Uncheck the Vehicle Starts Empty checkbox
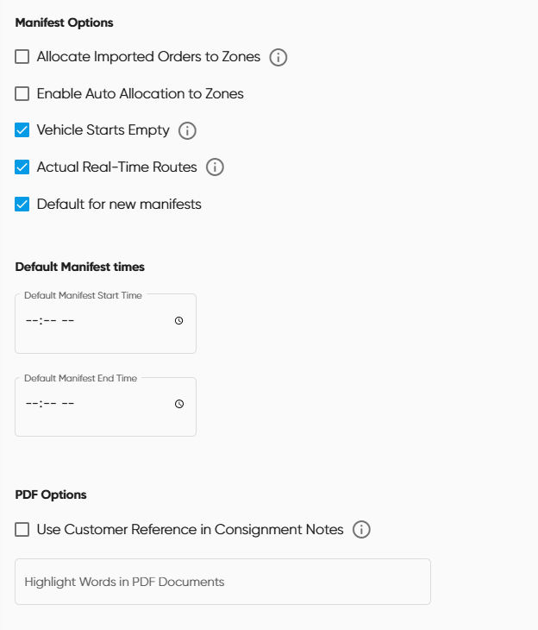Screen dimensions: 538x630 22,130
